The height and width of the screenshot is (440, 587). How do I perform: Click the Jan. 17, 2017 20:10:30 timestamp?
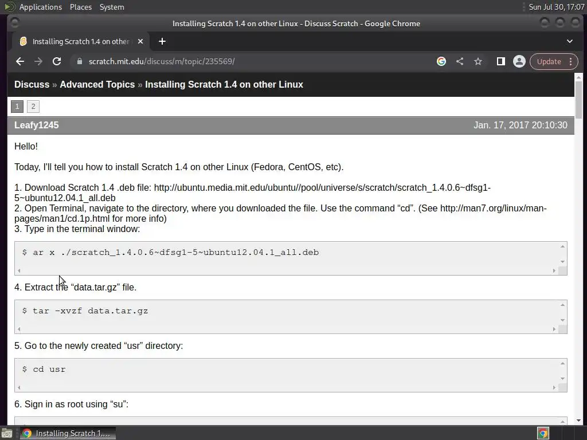521,125
